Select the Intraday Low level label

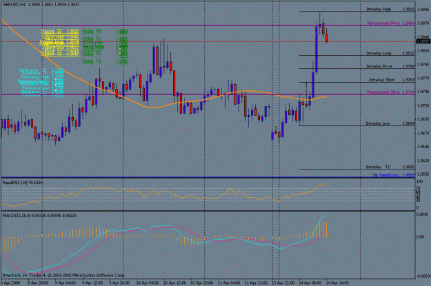(x=390, y=123)
